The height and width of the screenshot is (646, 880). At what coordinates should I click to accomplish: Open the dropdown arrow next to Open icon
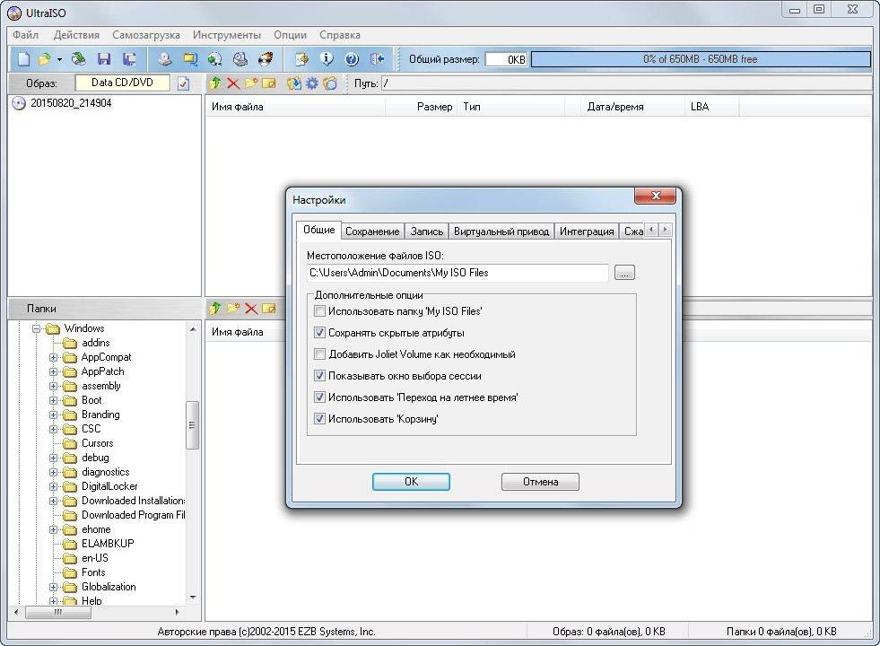point(59,59)
